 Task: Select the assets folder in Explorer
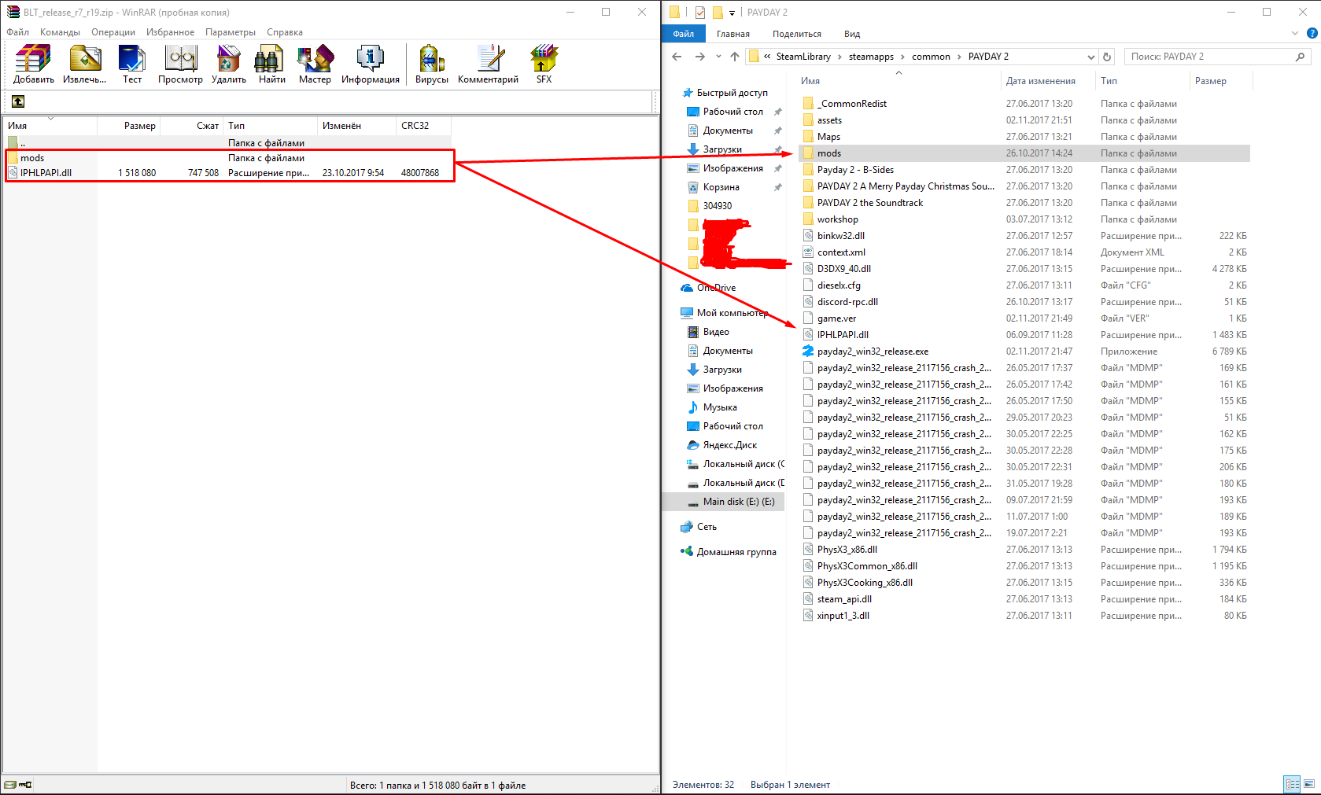[829, 120]
